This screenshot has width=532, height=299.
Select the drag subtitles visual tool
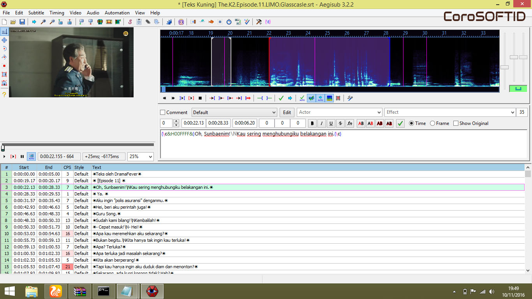[x=4, y=40]
